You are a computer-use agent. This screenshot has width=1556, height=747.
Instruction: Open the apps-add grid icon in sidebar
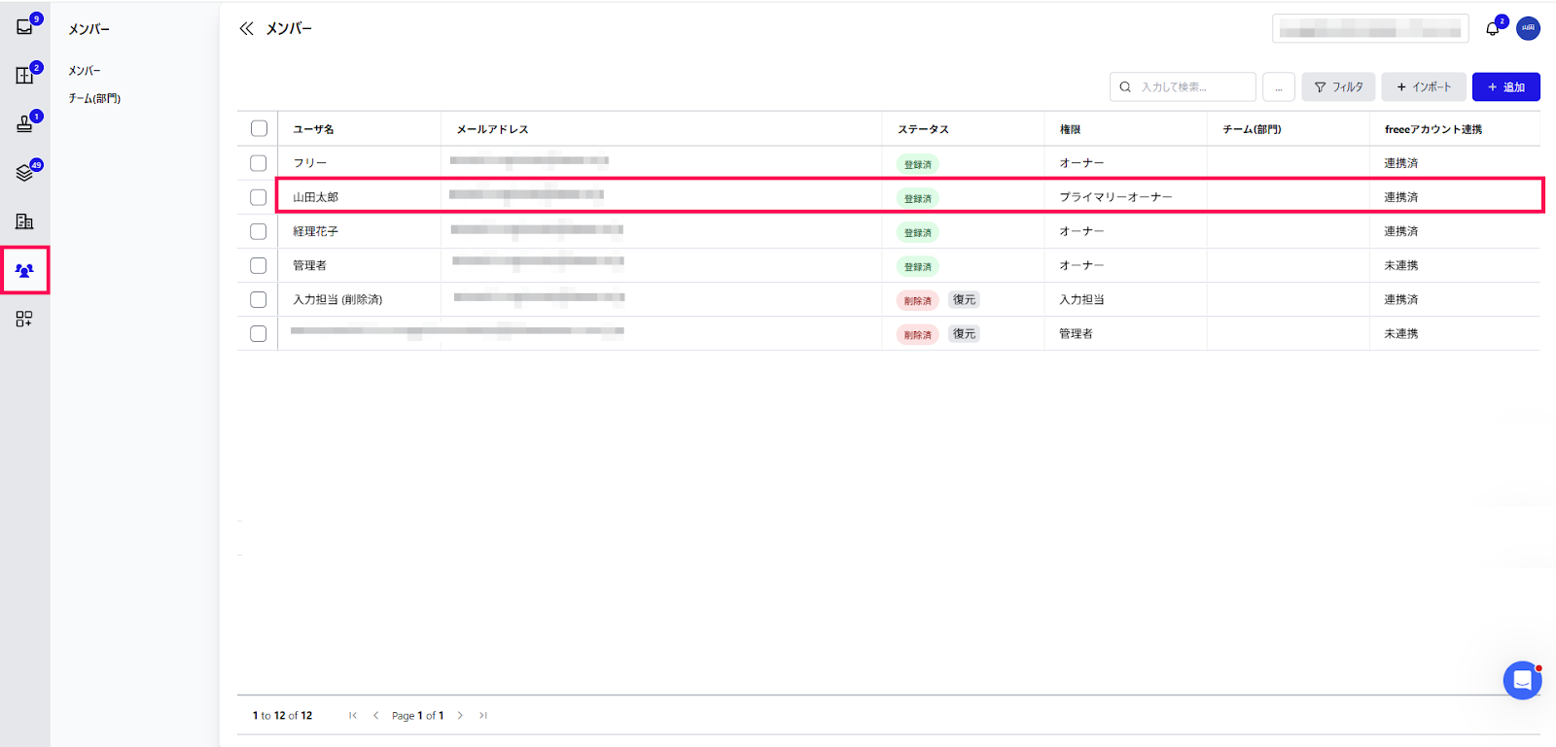[25, 319]
